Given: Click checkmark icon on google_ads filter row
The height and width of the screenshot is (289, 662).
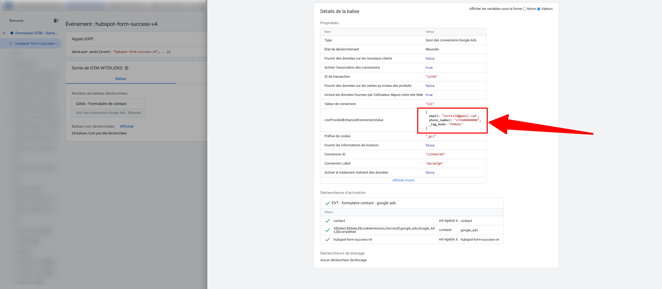Looking at the screenshot, I should pyautogui.click(x=328, y=230).
